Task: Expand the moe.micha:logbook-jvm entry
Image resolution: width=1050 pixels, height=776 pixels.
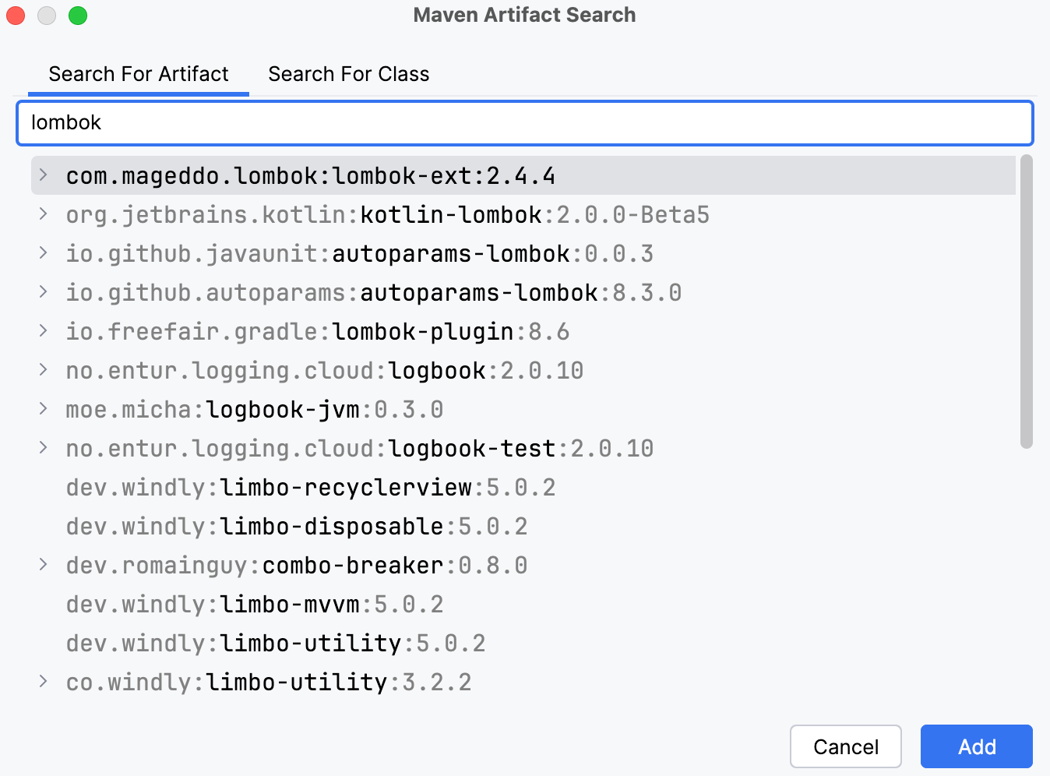Action: point(43,409)
